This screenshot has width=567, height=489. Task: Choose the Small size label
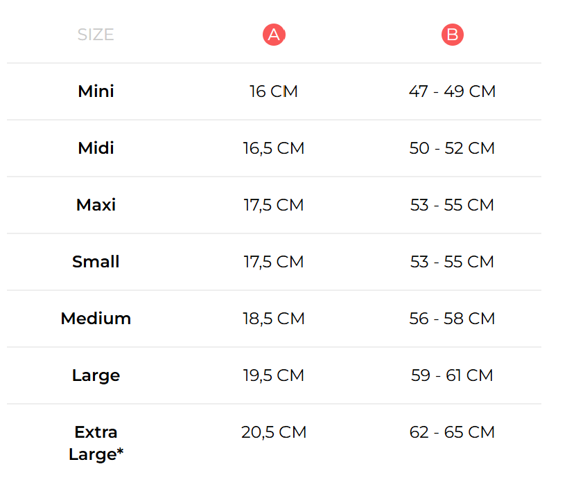[x=96, y=262]
